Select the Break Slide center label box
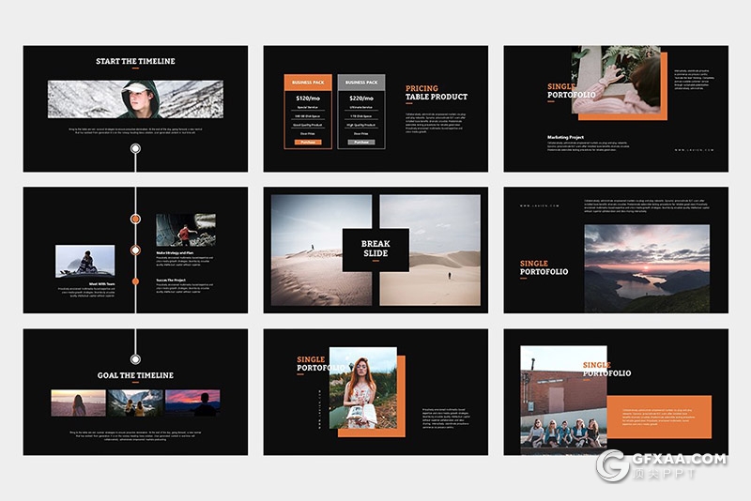Image resolution: width=751 pixels, height=501 pixels. [x=375, y=249]
